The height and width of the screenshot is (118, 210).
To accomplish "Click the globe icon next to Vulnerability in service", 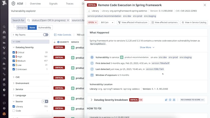I will 92,57.
